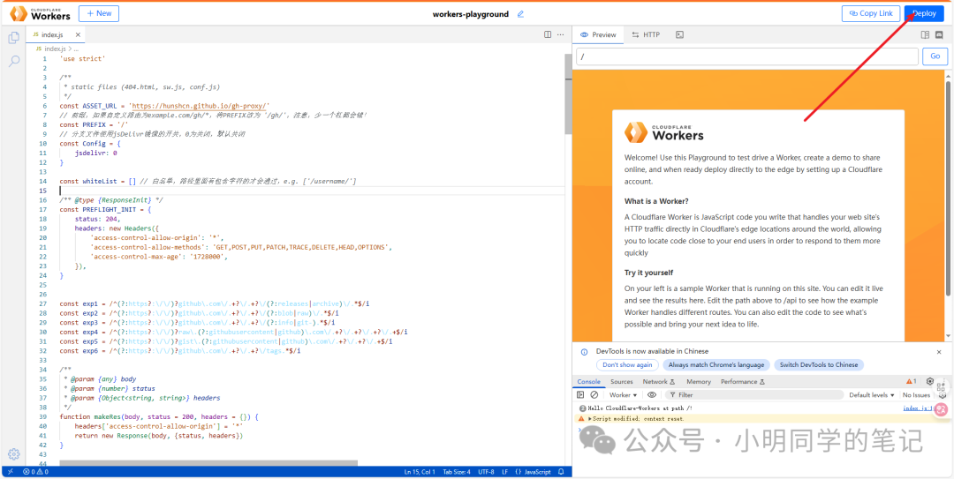Click the blue Deploy button
The image size is (954, 479).
tap(924, 13)
